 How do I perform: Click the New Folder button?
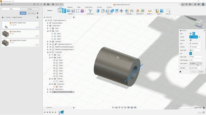coord(31,13)
